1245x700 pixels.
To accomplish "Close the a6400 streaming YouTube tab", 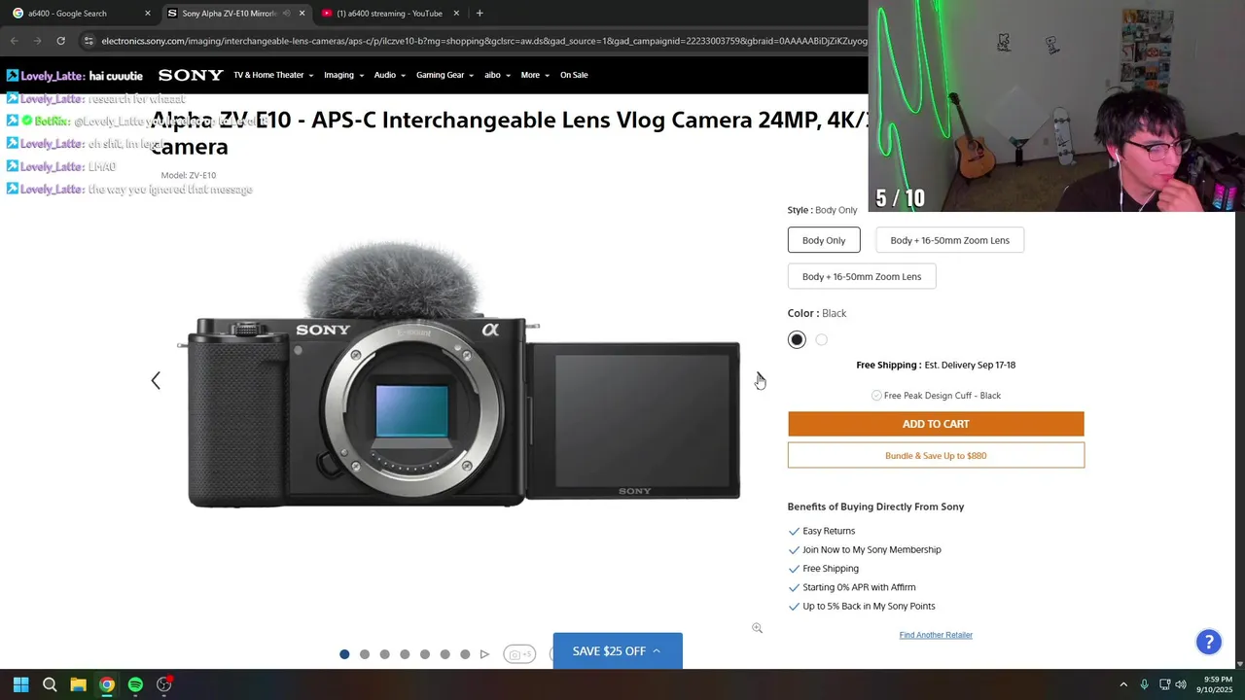I will point(456,14).
